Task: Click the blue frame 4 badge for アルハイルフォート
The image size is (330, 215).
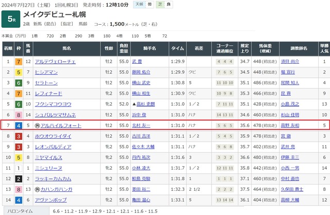Action: [x=19, y=126]
